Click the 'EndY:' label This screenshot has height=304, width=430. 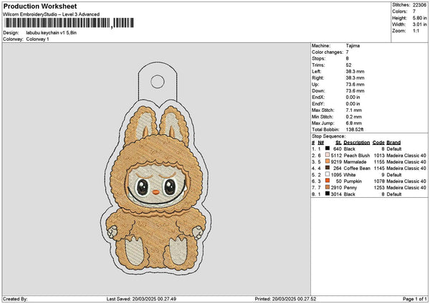(318, 104)
